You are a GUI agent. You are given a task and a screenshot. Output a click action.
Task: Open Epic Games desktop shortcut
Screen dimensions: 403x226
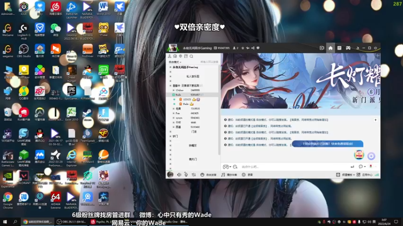point(72,93)
